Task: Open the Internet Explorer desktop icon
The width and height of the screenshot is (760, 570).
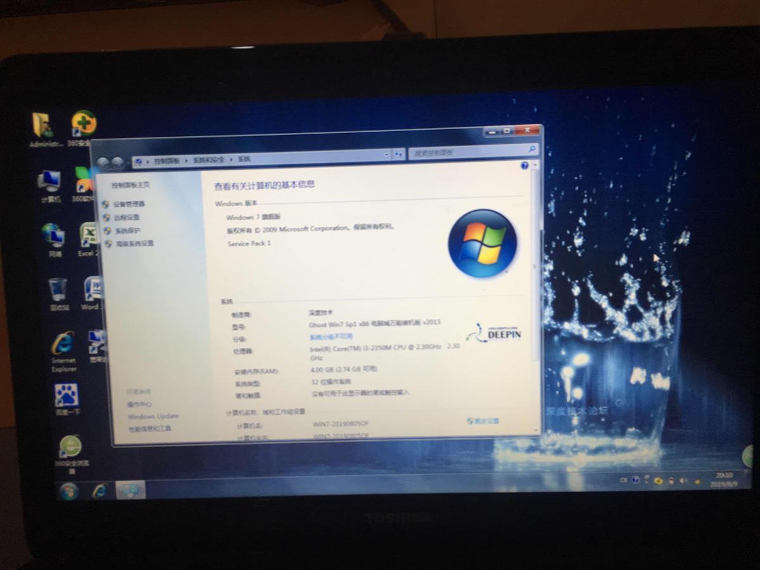Action: click(x=63, y=351)
